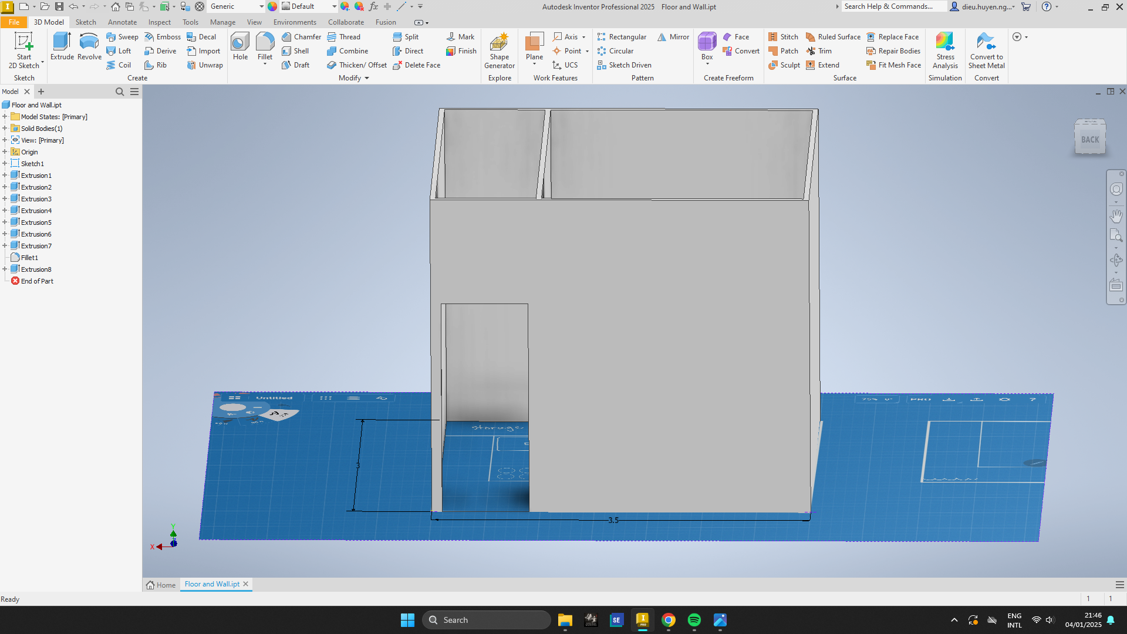Open the Modify panel dropdown arrow

pyautogui.click(x=367, y=78)
